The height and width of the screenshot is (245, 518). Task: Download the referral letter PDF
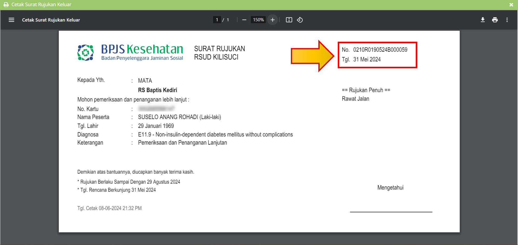483,20
